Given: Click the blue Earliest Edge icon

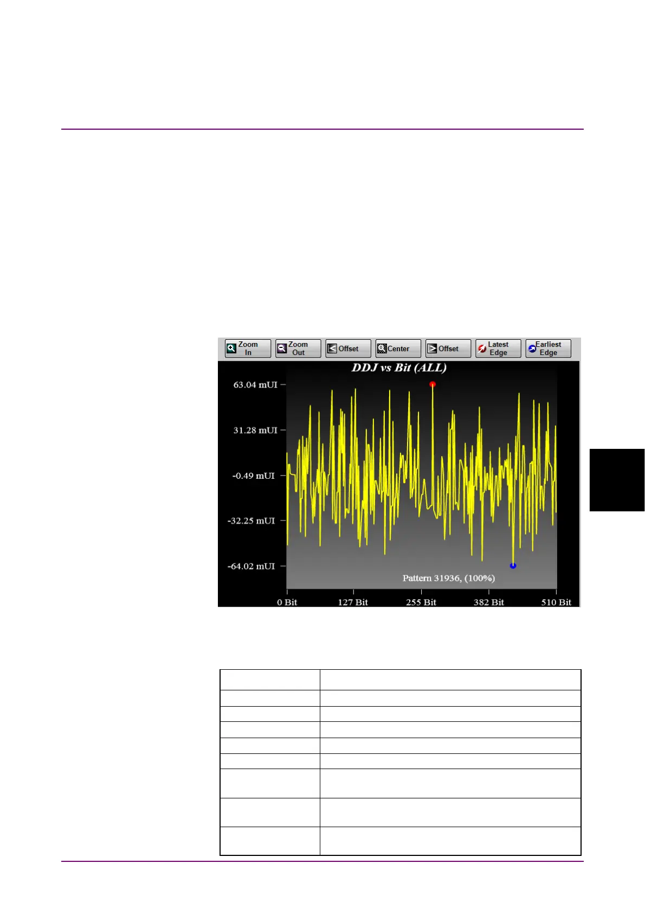Looking at the screenshot, I should click(532, 348).
